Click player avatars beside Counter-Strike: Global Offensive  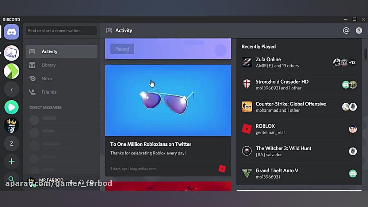pos(349,107)
